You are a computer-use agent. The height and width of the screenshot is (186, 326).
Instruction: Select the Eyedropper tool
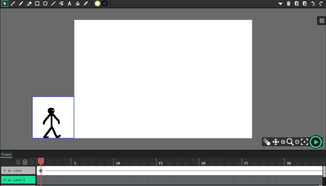click(x=85, y=4)
